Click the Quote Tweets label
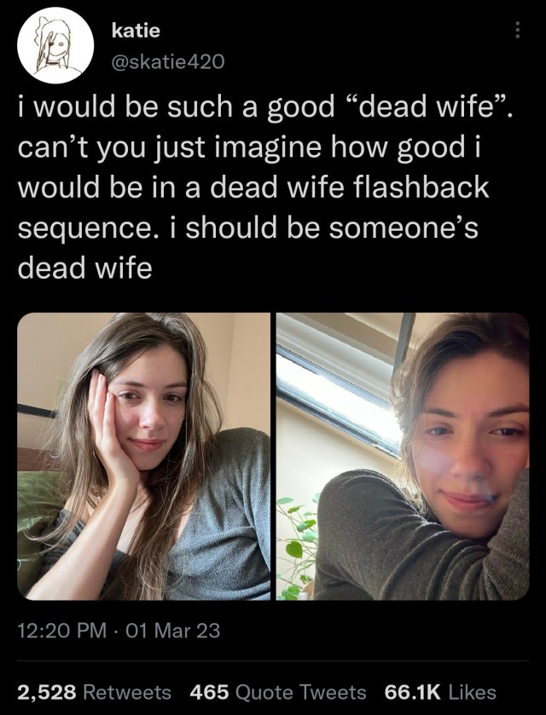Image resolution: width=546 pixels, height=715 pixels. tap(301, 692)
